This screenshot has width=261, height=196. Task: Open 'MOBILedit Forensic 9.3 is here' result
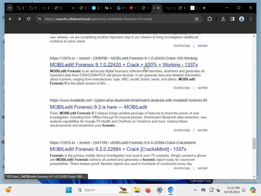99,107
